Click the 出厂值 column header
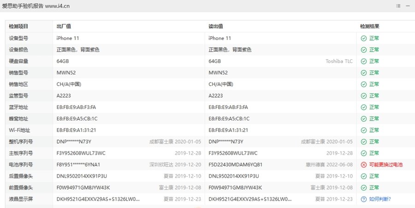The width and height of the screenshot is (415, 208). (x=63, y=27)
